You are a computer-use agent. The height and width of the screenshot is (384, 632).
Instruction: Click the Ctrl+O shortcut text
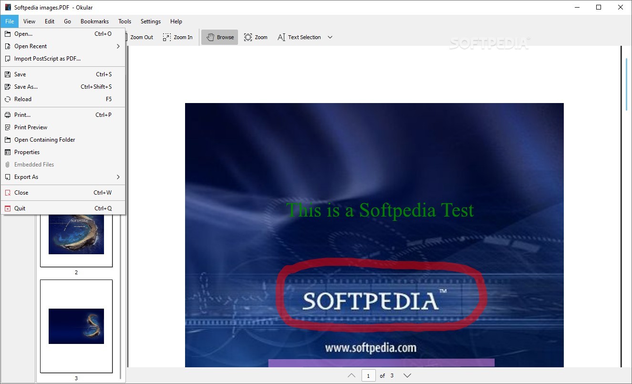[103, 34]
